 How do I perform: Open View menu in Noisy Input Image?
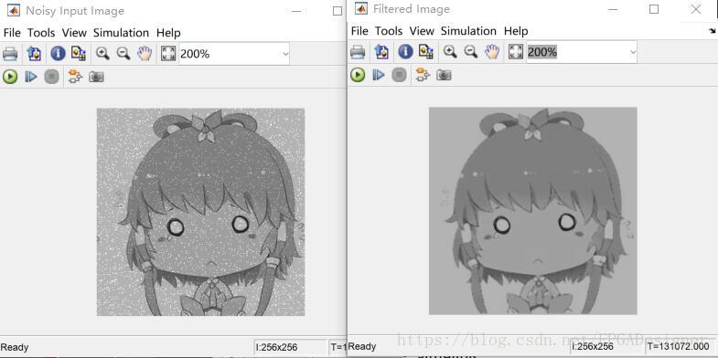pyautogui.click(x=74, y=33)
